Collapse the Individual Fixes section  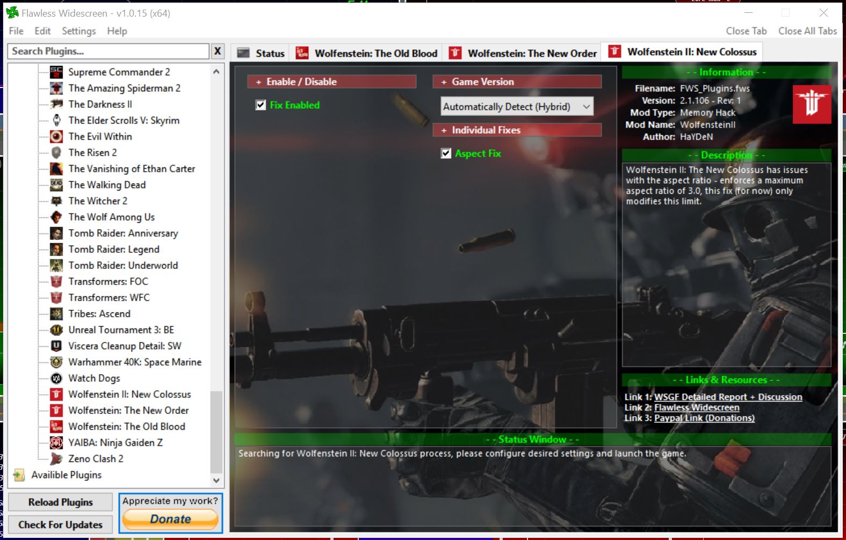(x=517, y=130)
